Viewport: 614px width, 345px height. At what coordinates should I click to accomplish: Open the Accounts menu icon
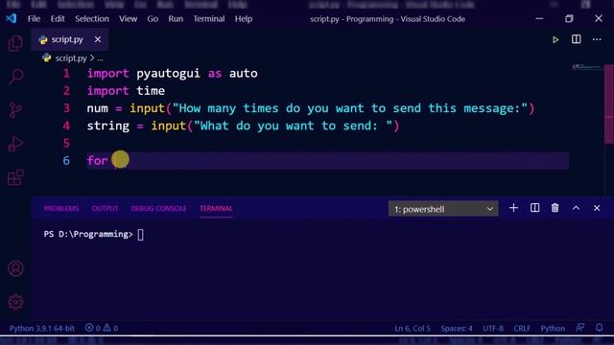pos(15,268)
